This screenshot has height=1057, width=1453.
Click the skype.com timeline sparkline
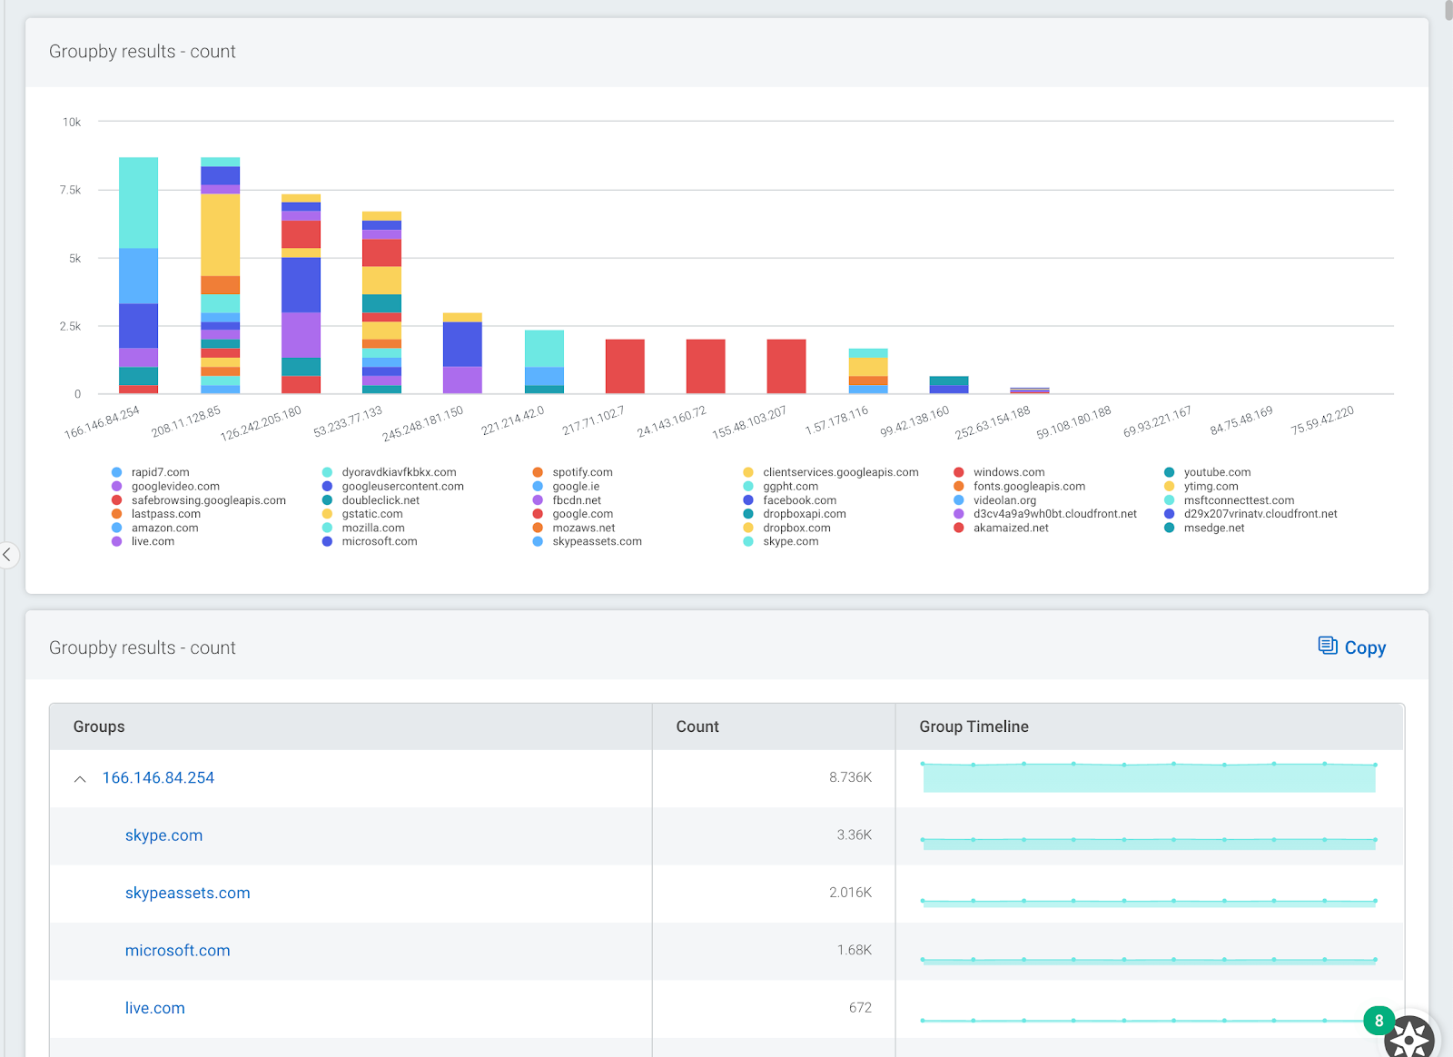(1149, 843)
